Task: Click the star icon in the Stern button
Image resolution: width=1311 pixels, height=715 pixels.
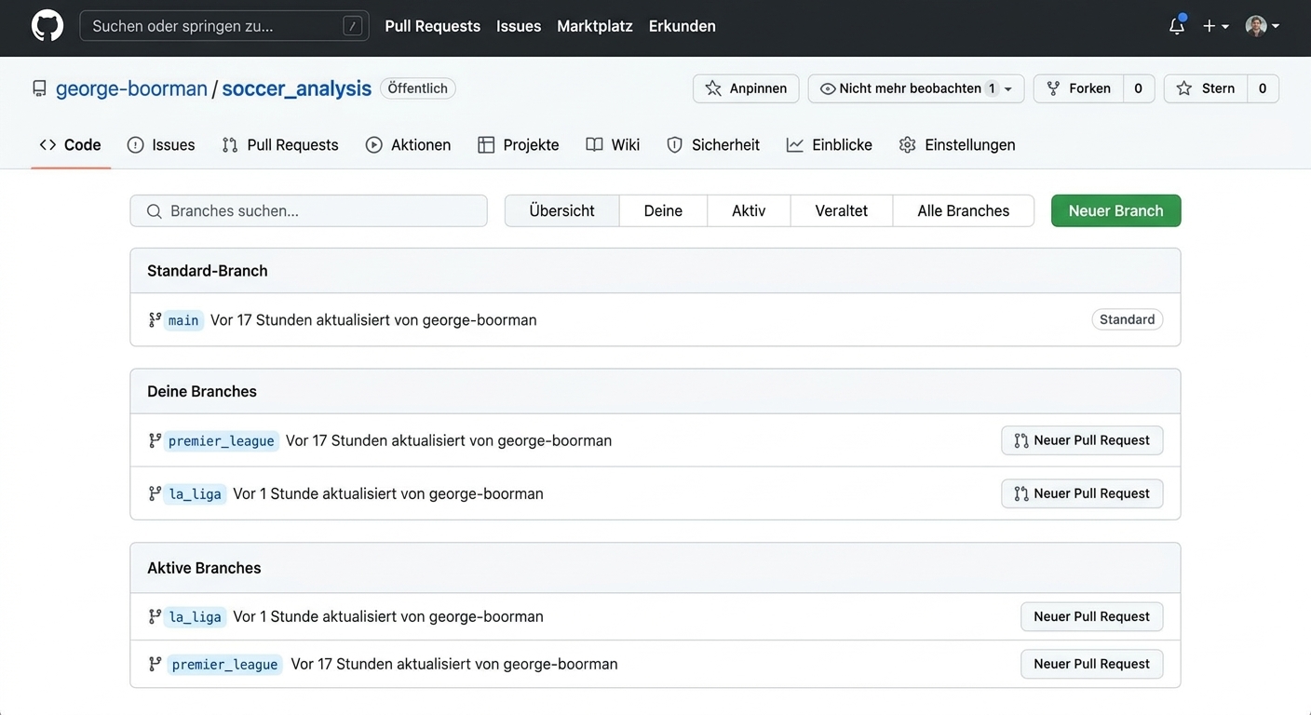Action: pyautogui.click(x=1184, y=88)
